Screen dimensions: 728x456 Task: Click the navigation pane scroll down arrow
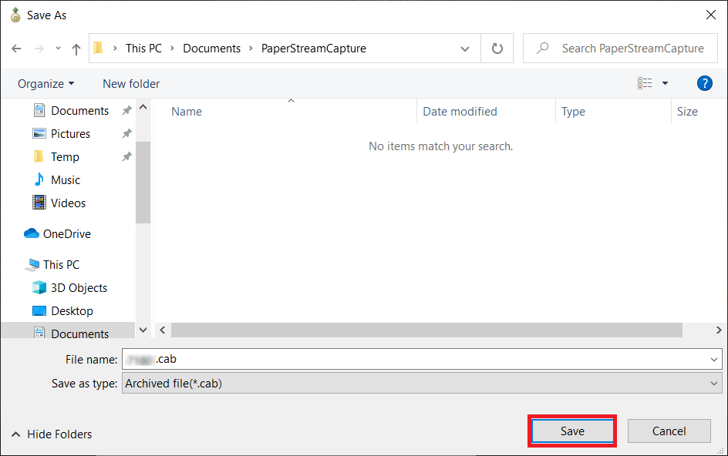pyautogui.click(x=143, y=330)
